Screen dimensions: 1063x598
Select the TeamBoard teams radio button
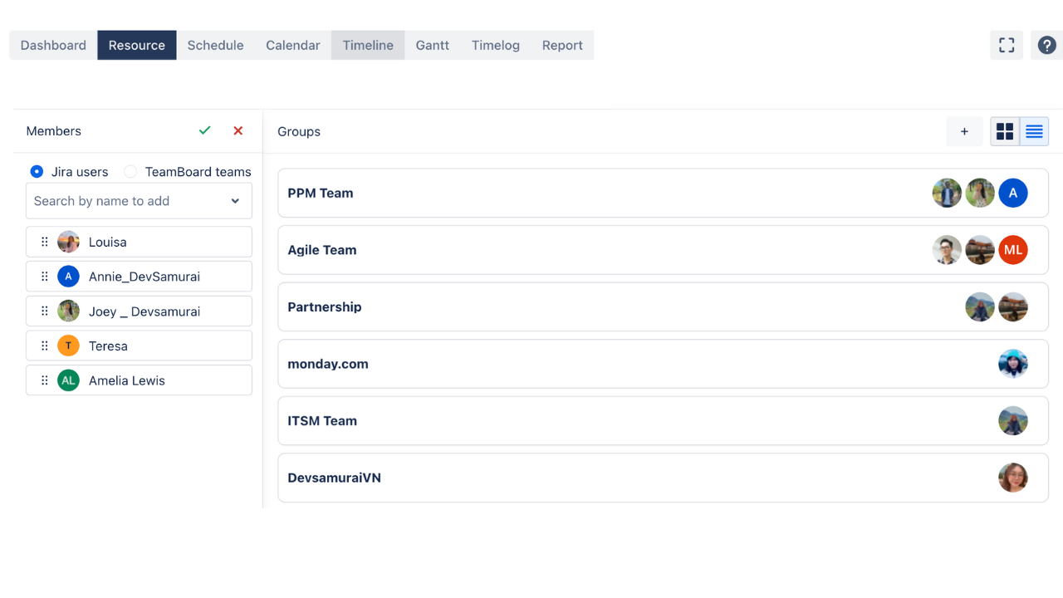[x=130, y=172]
